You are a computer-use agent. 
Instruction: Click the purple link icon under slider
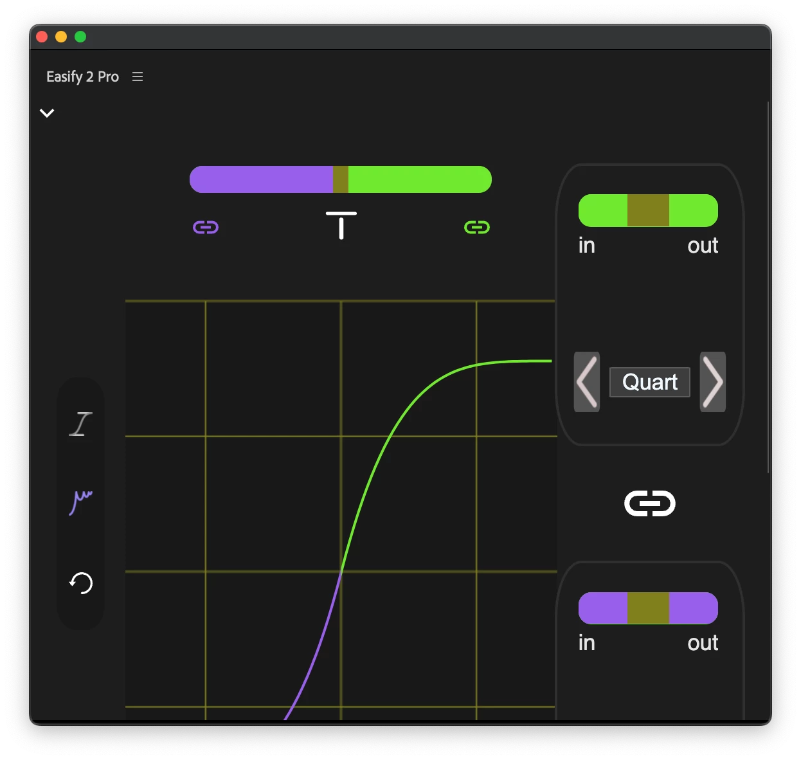pos(206,227)
